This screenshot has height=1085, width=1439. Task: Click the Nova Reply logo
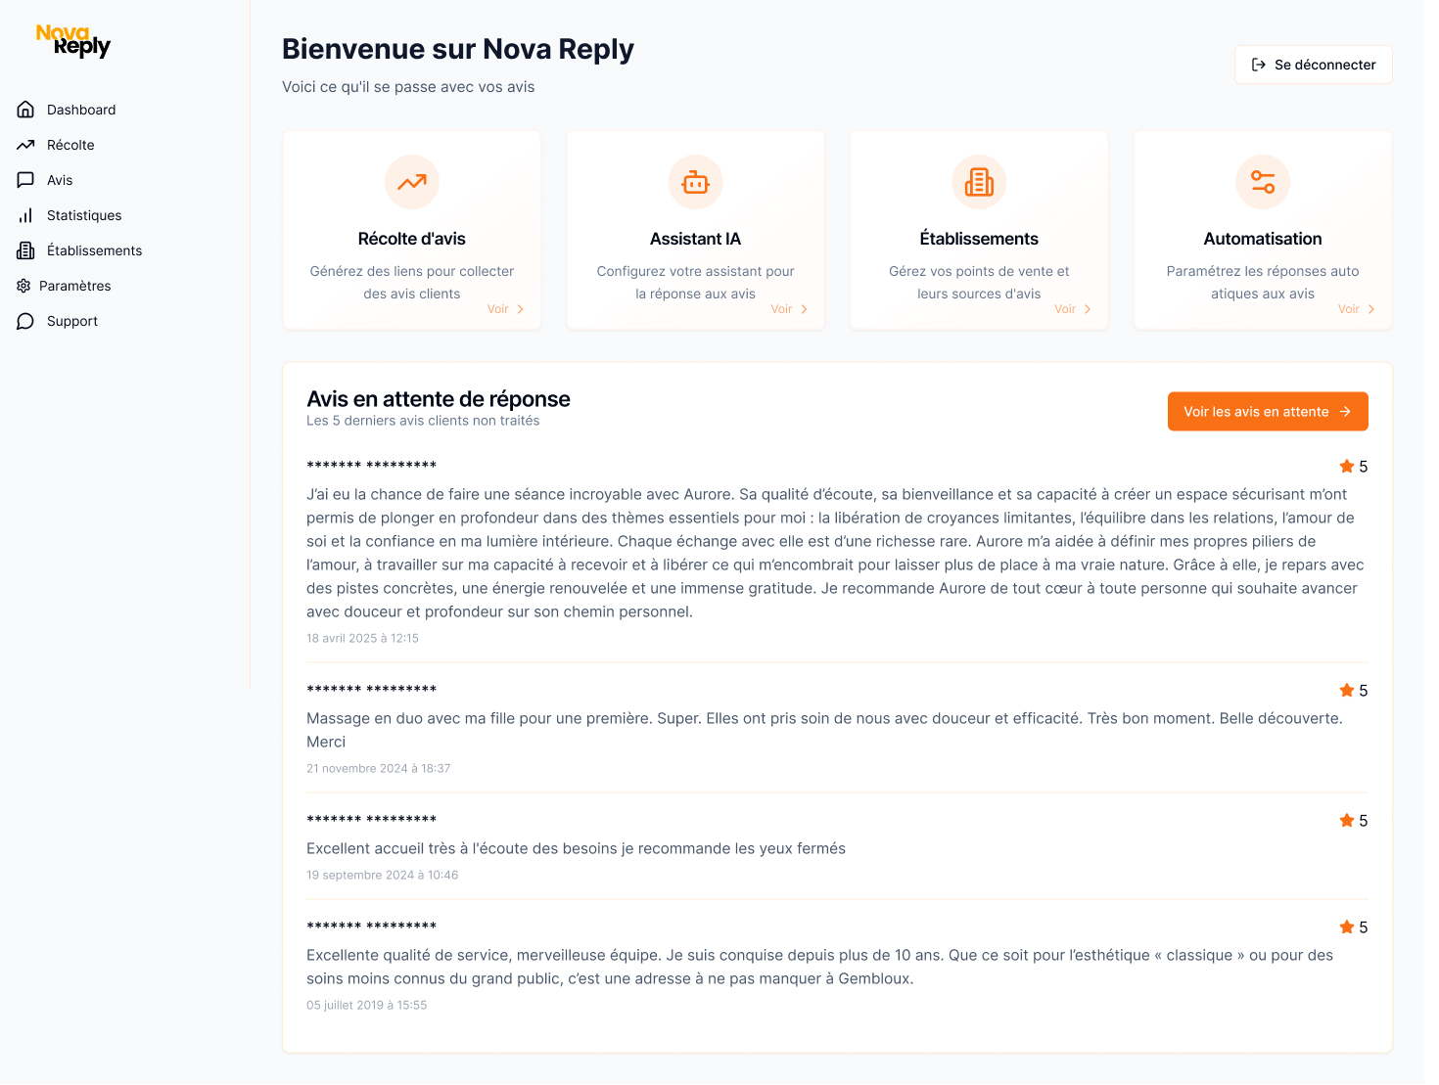point(72,42)
